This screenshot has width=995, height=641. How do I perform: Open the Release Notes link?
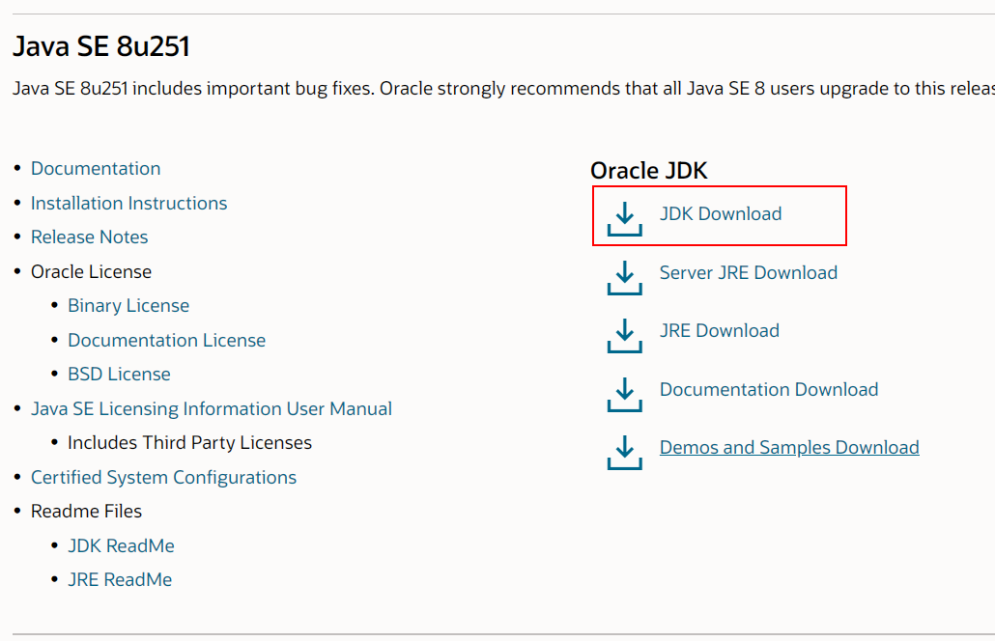[x=90, y=237]
